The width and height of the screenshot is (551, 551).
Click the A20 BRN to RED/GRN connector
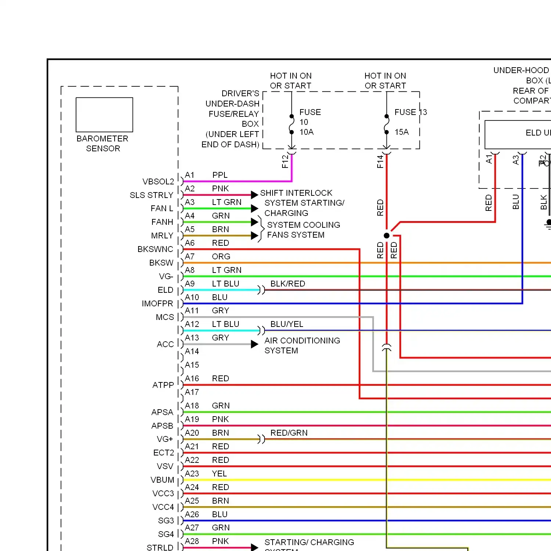click(261, 439)
